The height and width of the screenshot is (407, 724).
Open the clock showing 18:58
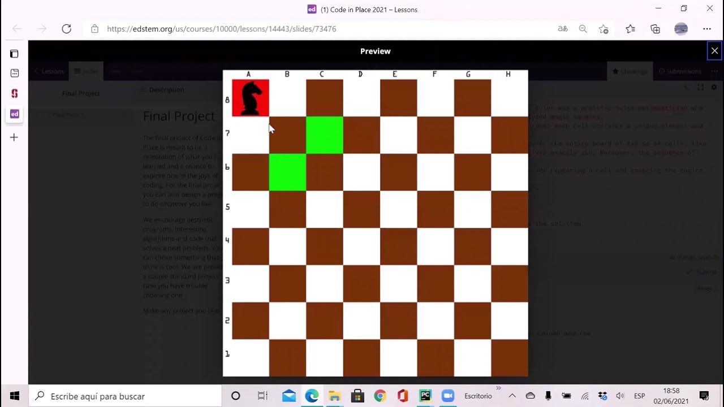[x=671, y=391]
